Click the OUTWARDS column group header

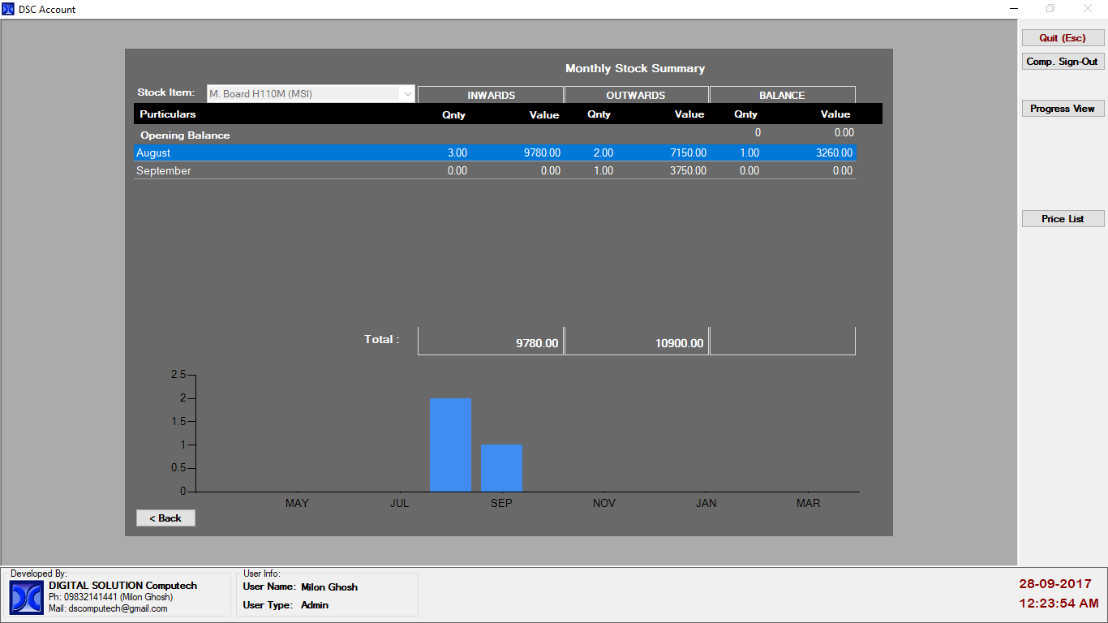click(636, 95)
